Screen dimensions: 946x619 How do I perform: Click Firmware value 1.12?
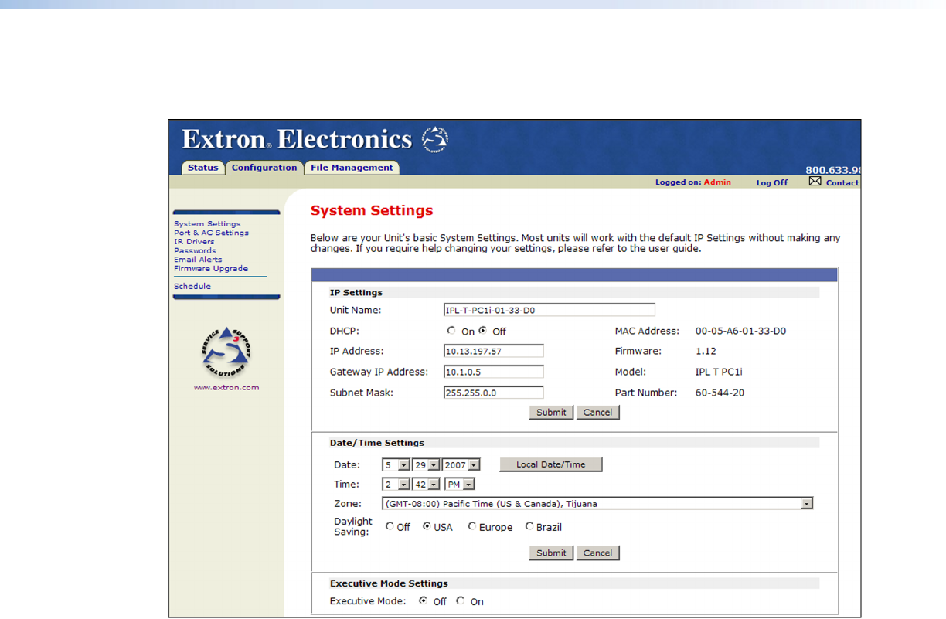705,351
